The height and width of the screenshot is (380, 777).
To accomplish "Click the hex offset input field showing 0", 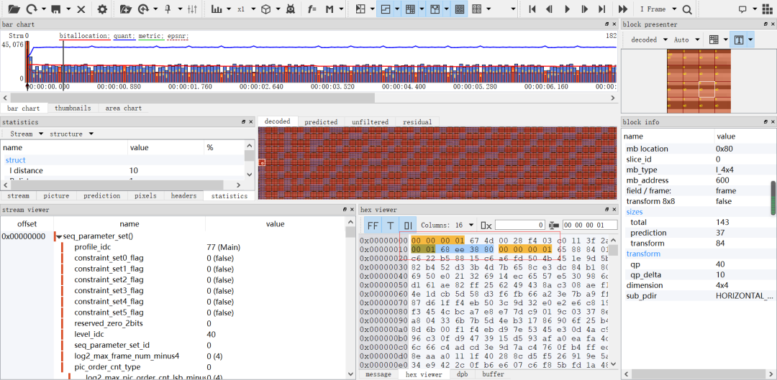I will pyautogui.click(x=519, y=225).
